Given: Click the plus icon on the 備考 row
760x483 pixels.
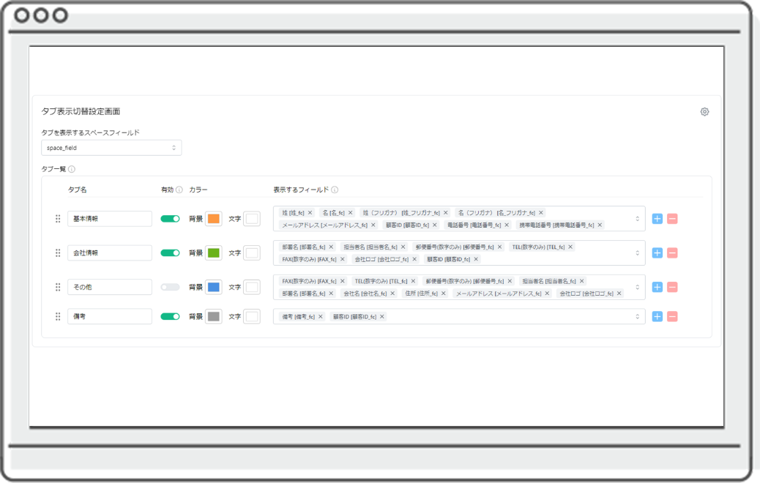Looking at the screenshot, I should click(657, 317).
